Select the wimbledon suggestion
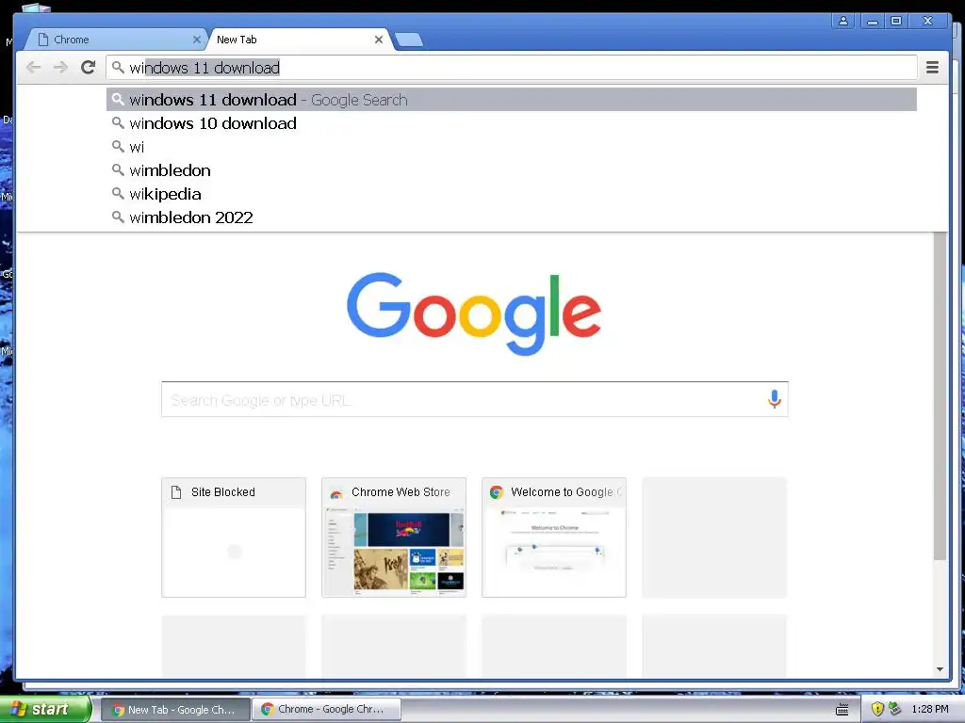The width and height of the screenshot is (965, 723). 512,170
